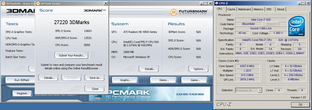Screen dimensions: 312x110
Task: Click the Game button in 3DMark06
Action: click(195, 80)
